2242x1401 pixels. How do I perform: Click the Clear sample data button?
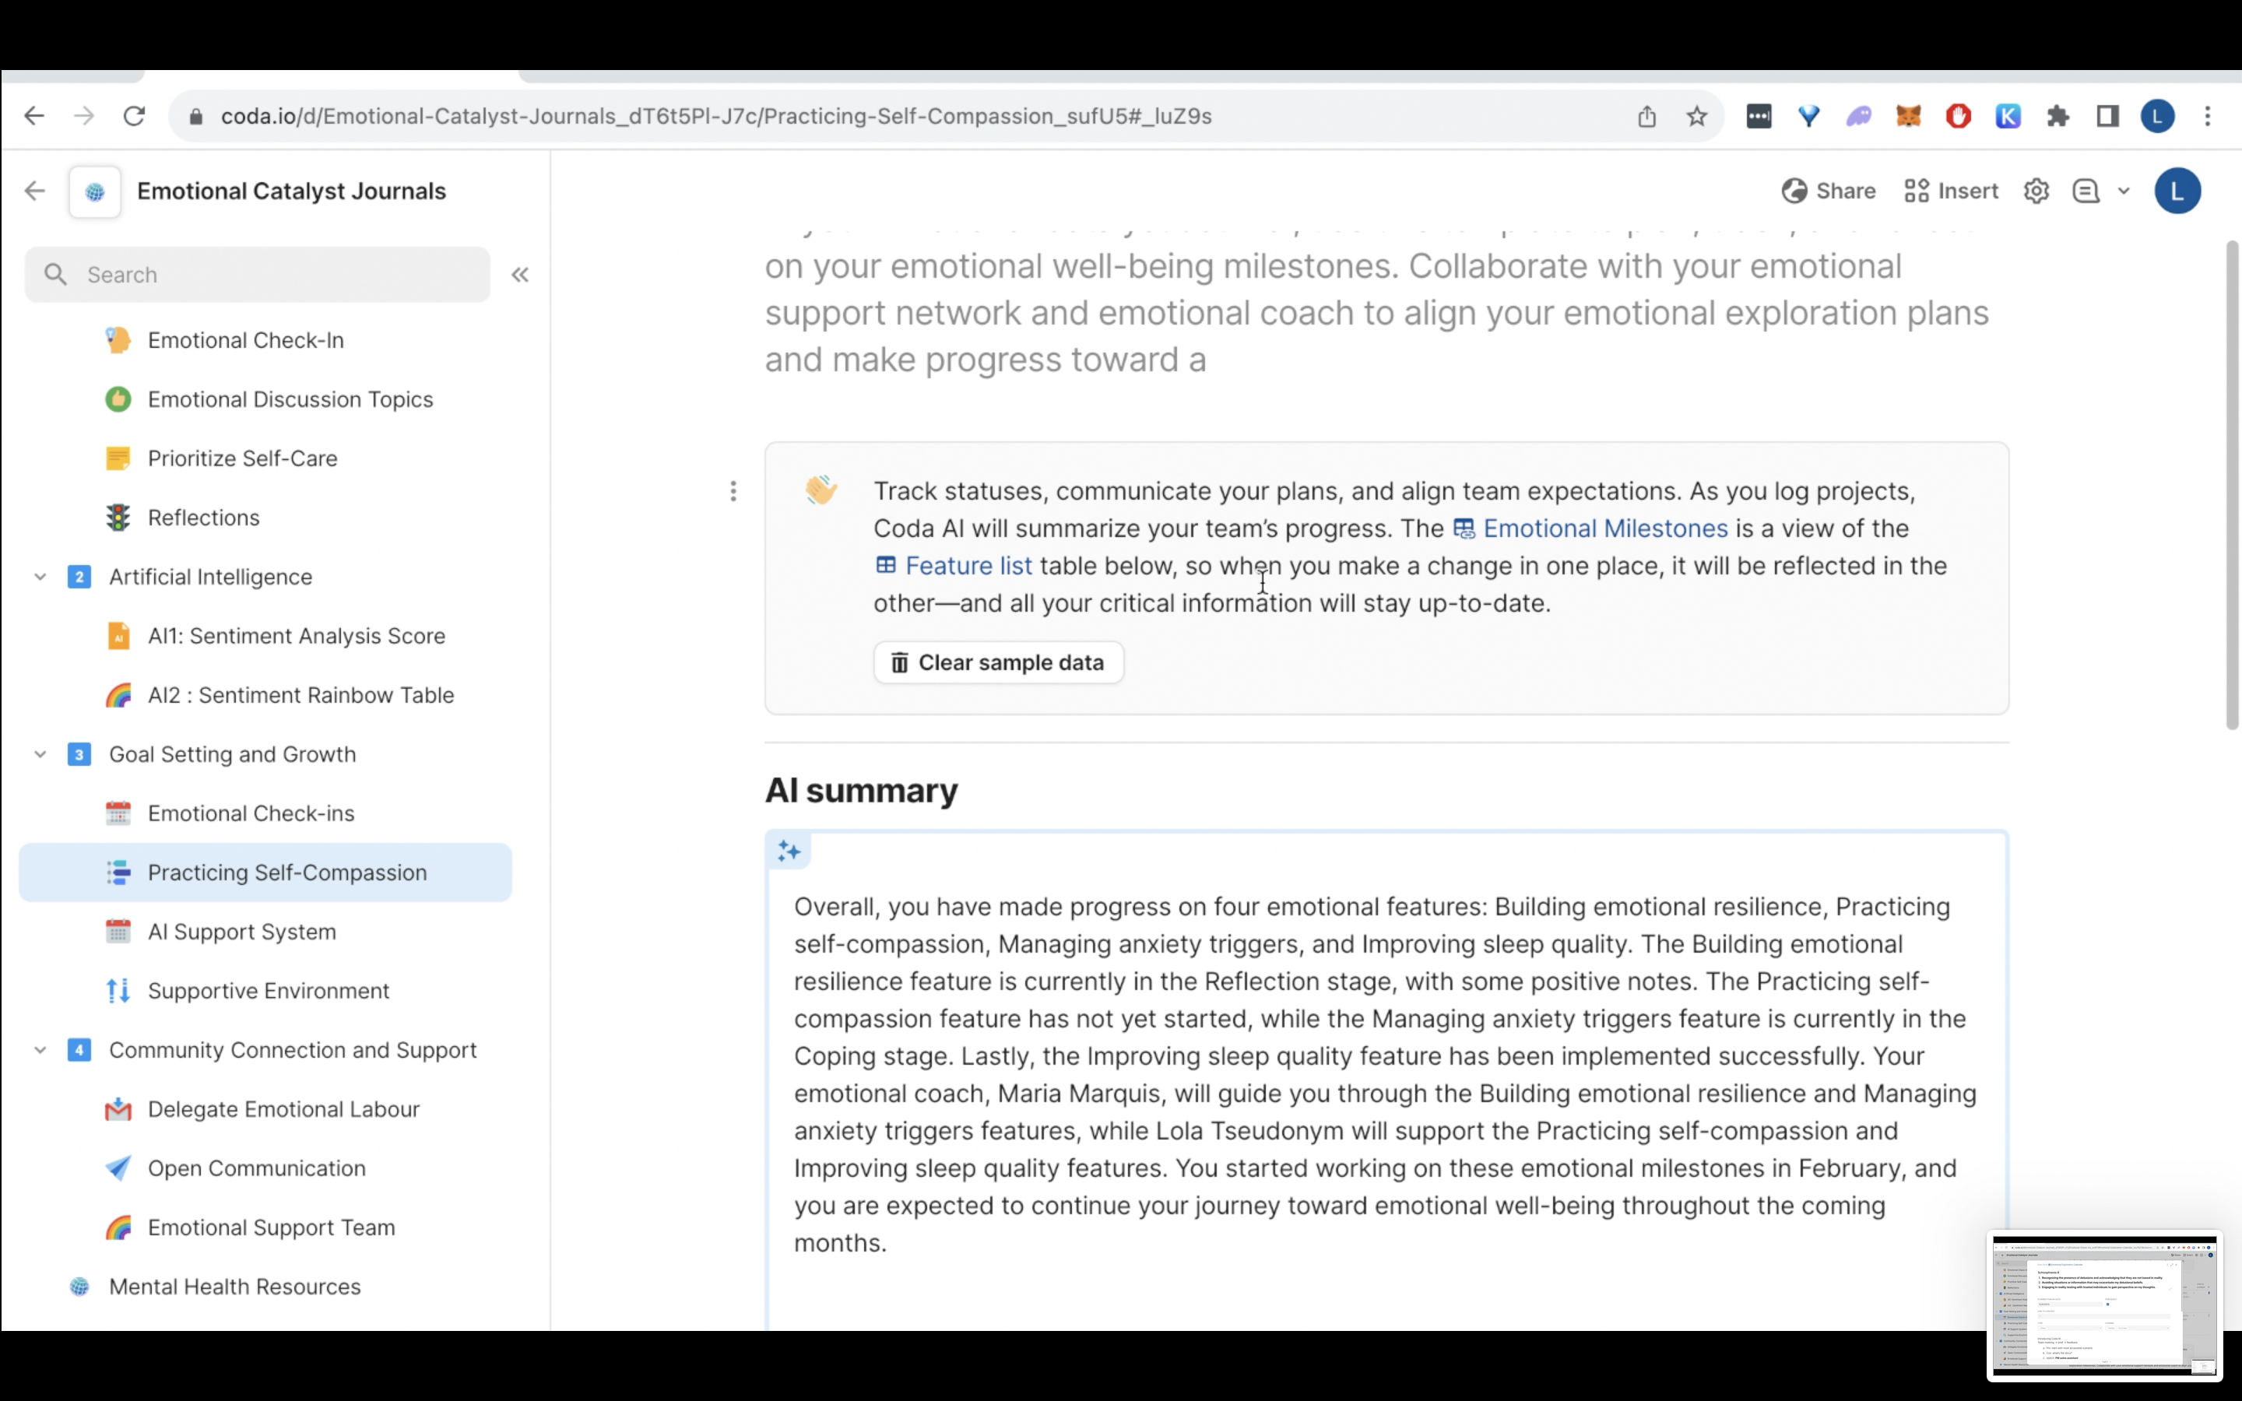[x=998, y=662]
